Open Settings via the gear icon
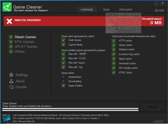Image resolution: width=168 pixels, height=124 pixels. coord(11,75)
